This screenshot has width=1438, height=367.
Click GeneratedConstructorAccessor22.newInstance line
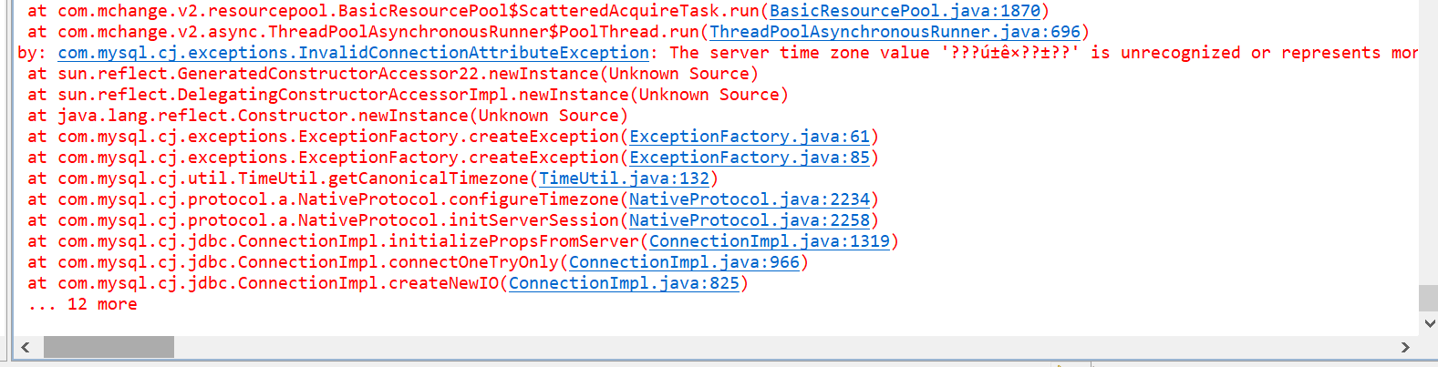point(393,74)
